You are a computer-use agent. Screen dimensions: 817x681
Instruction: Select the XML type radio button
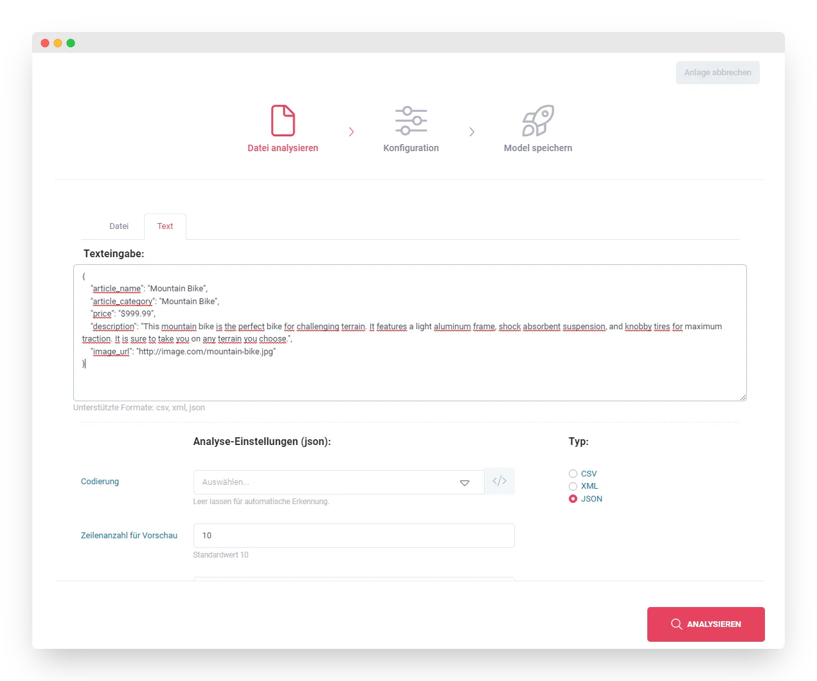[x=573, y=486]
